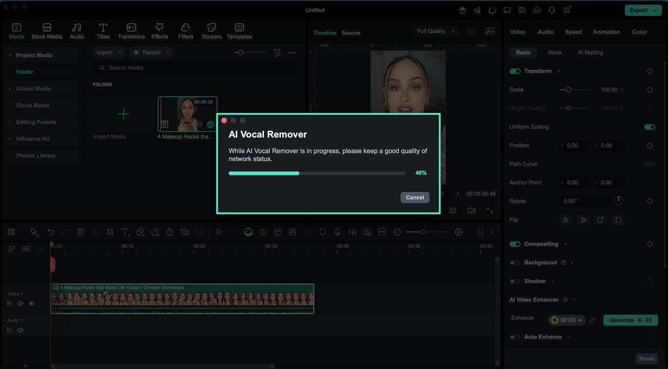Viewport: 668px width, 369px height.
Task: Click the snapshot camera icon under preview
Action: [453, 211]
